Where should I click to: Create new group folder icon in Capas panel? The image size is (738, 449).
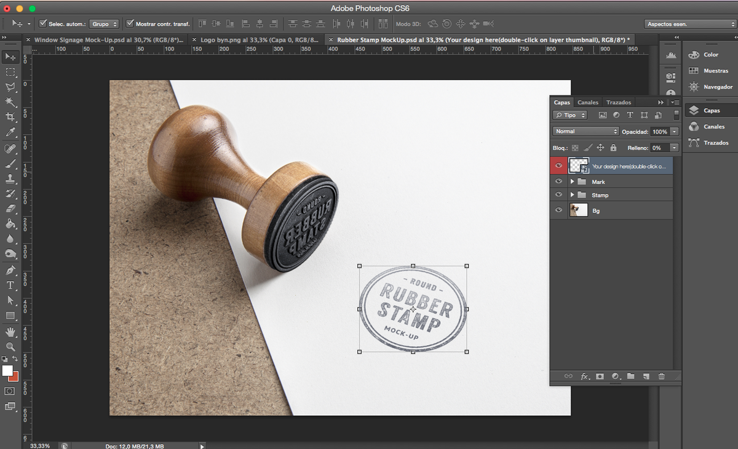coord(630,376)
